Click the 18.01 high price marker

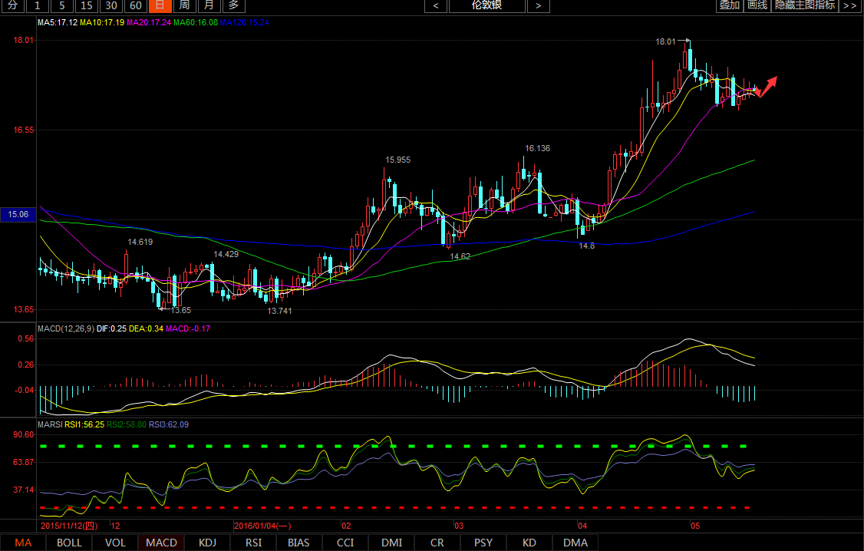[x=665, y=41]
